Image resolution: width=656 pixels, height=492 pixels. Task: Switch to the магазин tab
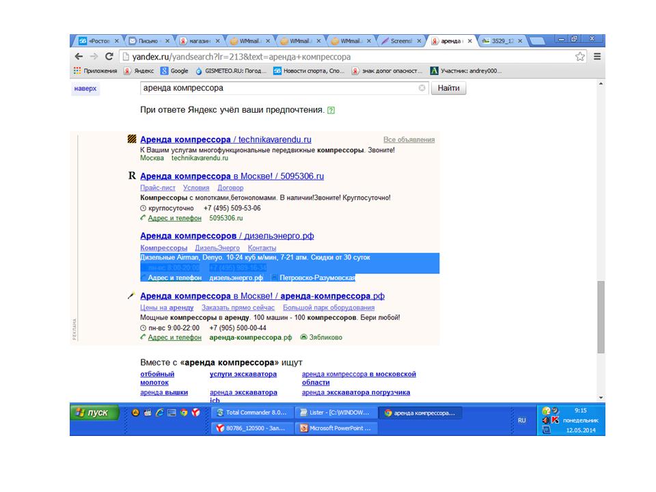click(200, 41)
